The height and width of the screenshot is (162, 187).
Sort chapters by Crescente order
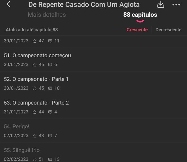click(137, 30)
